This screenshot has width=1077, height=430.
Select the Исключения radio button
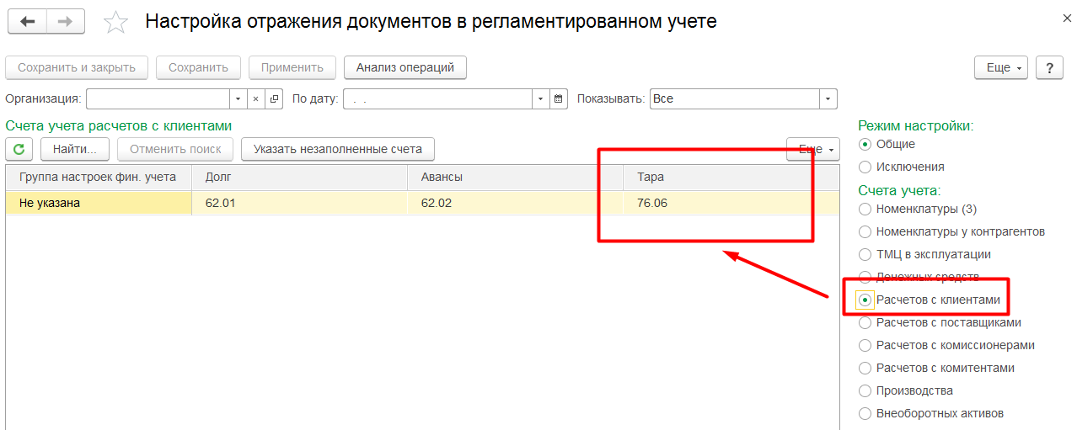(865, 167)
